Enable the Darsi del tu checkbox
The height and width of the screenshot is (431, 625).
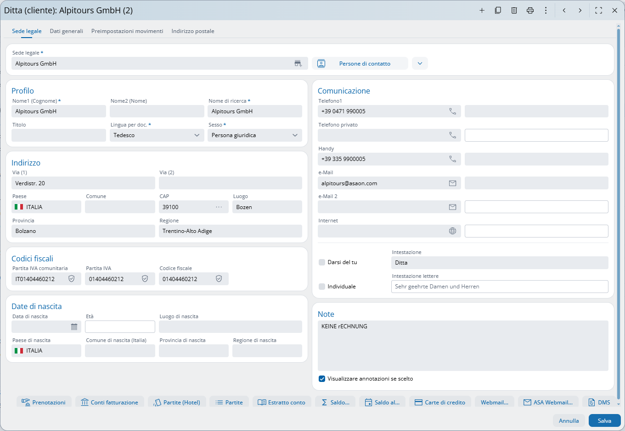tap(322, 262)
